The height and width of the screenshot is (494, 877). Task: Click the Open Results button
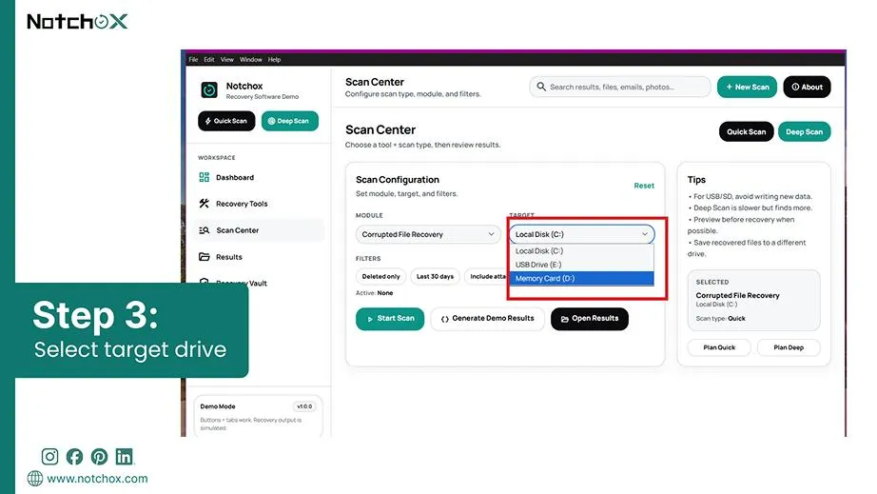click(590, 319)
